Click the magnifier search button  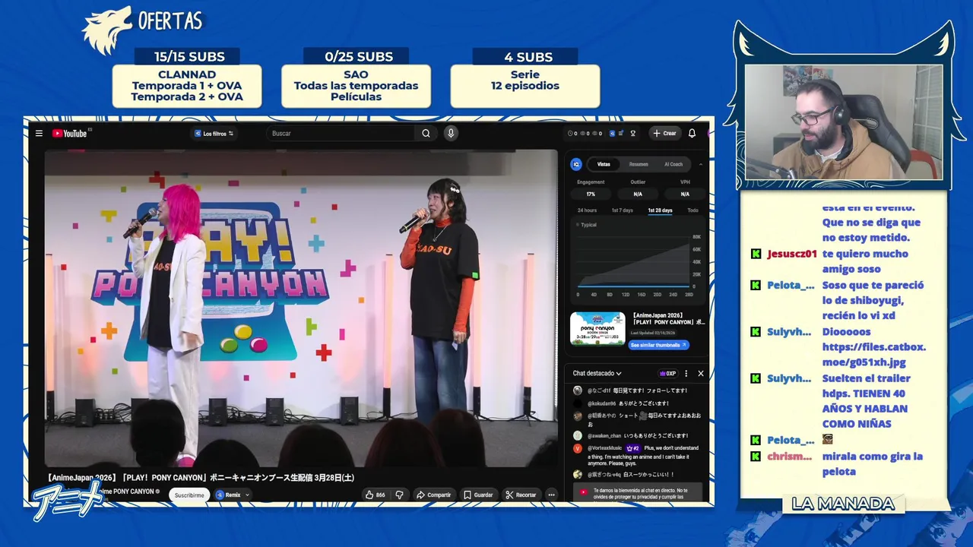point(426,134)
